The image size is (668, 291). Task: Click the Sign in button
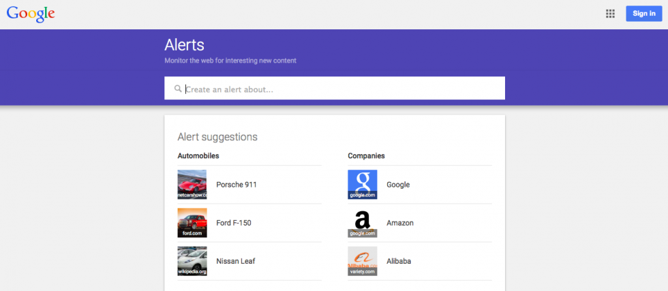(643, 14)
